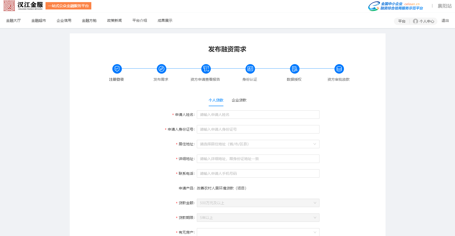Open the 居住地址 region dropdown
The width and height of the screenshot is (455, 236).
click(x=258, y=144)
